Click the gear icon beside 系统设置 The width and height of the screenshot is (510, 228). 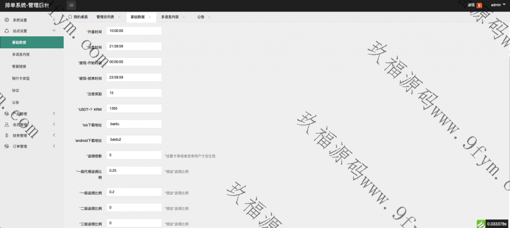pyautogui.click(x=6, y=20)
